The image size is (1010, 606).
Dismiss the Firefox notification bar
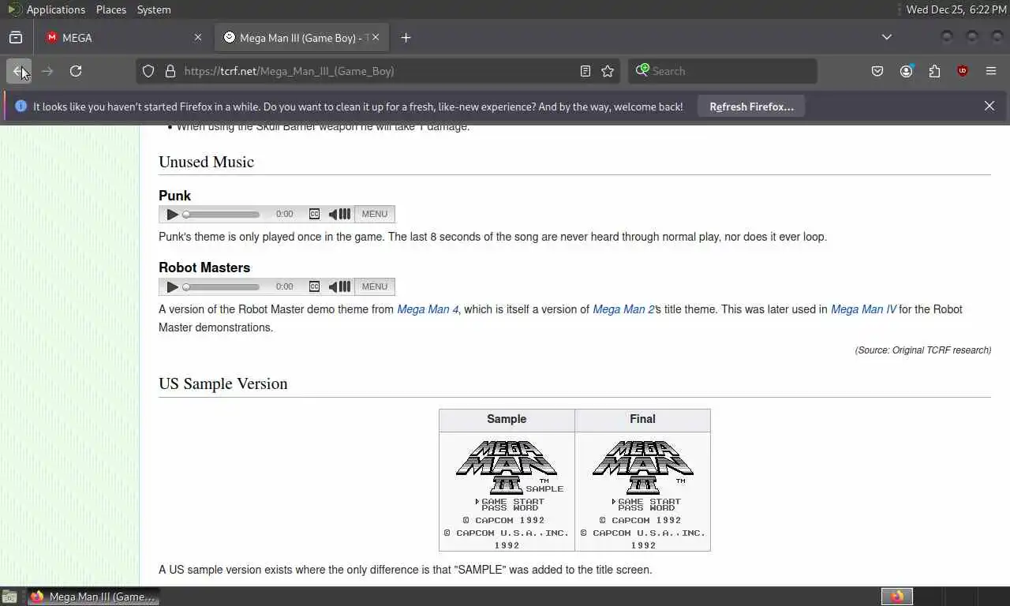tap(989, 106)
